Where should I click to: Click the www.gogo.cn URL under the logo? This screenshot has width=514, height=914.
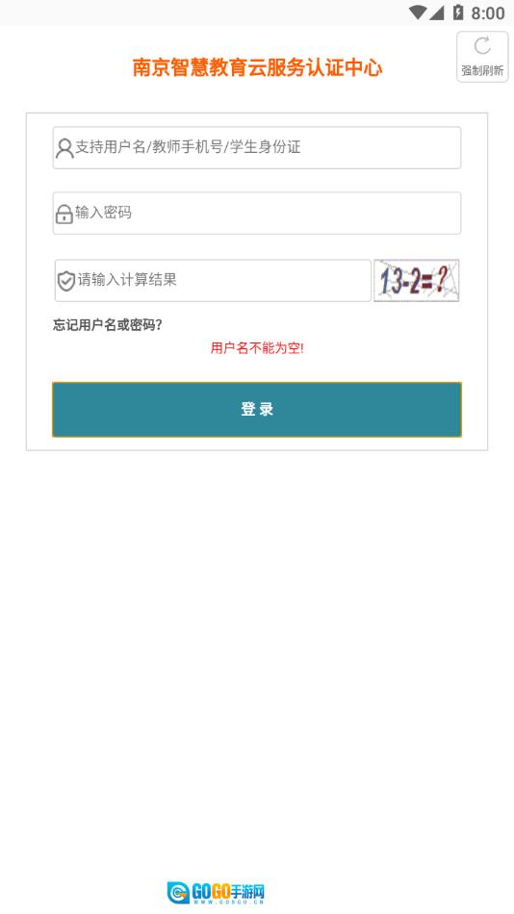[228, 901]
